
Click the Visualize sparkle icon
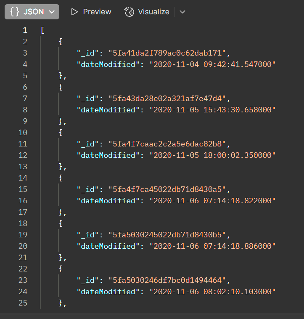tap(129, 12)
